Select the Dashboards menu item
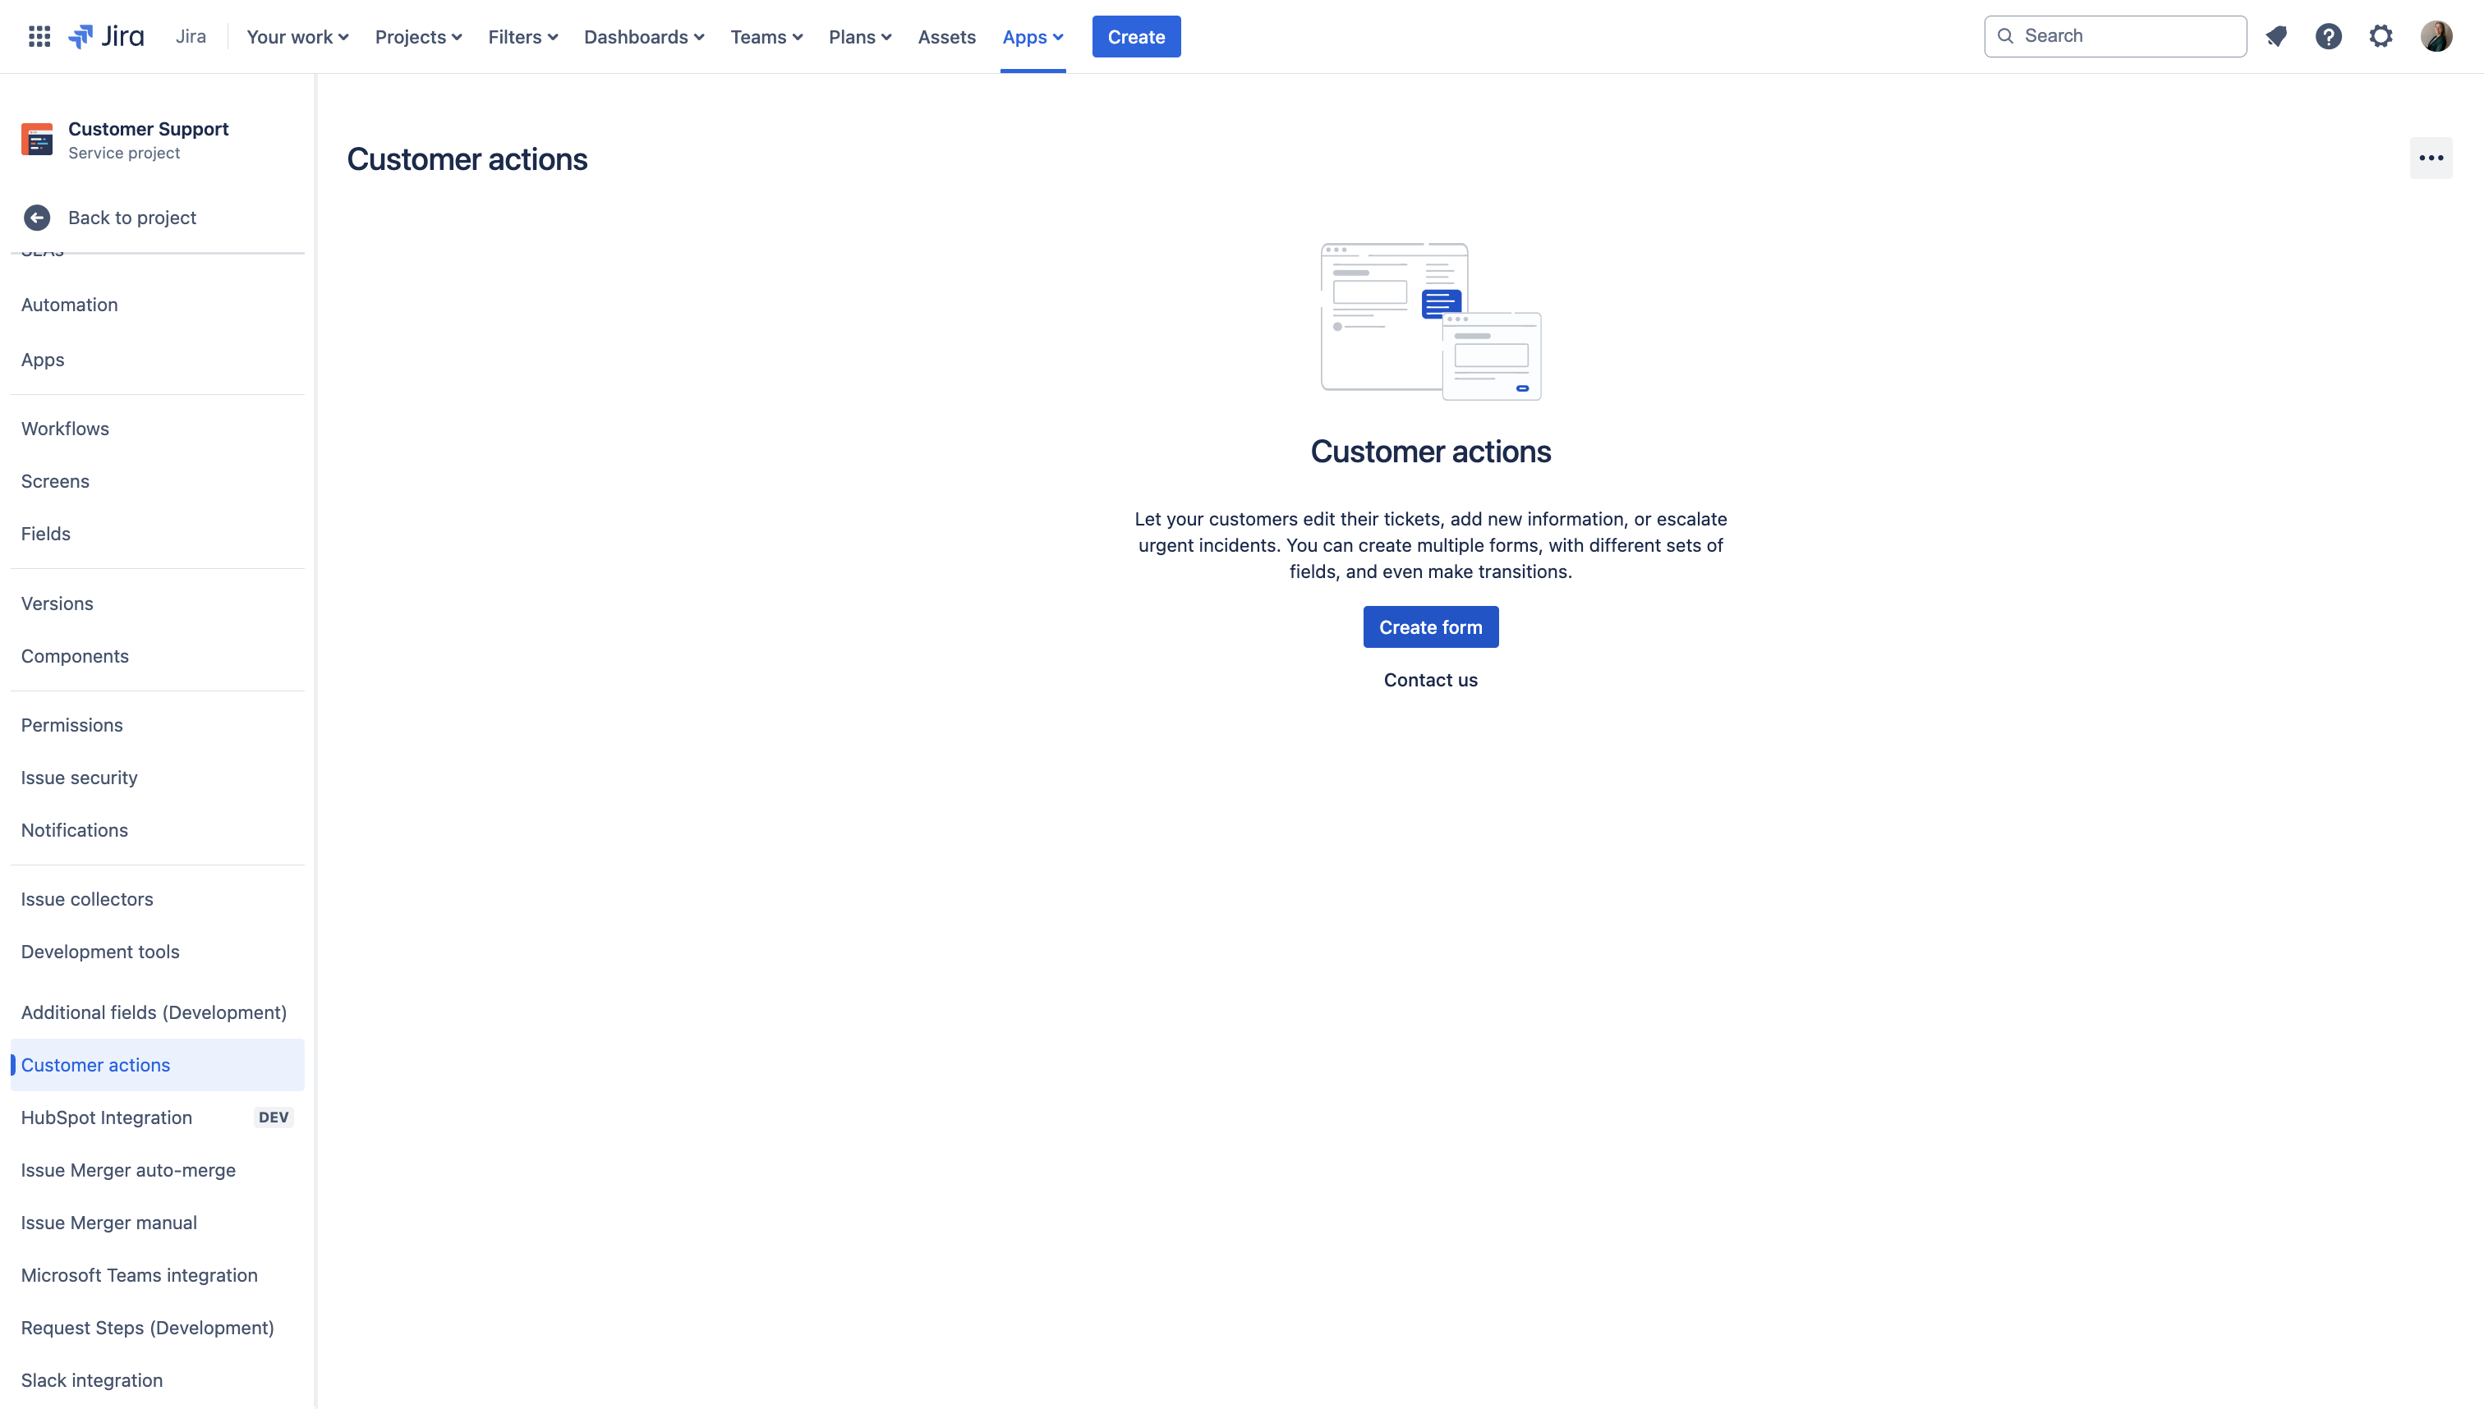This screenshot has height=1409, width=2484. click(638, 36)
